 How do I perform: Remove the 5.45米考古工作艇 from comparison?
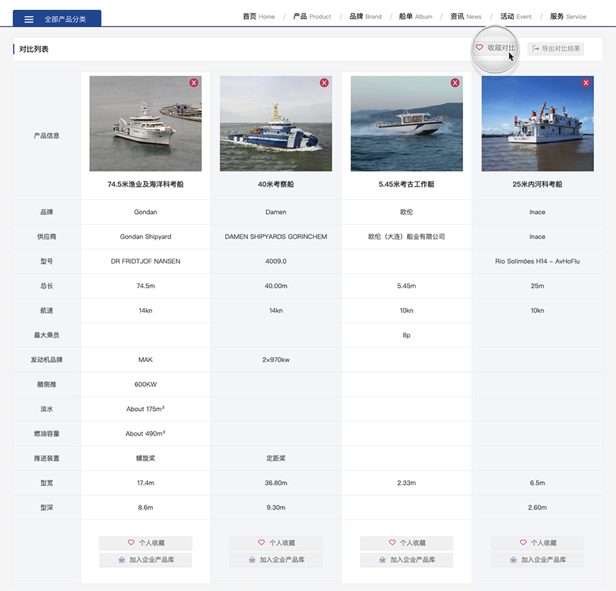pyautogui.click(x=455, y=83)
